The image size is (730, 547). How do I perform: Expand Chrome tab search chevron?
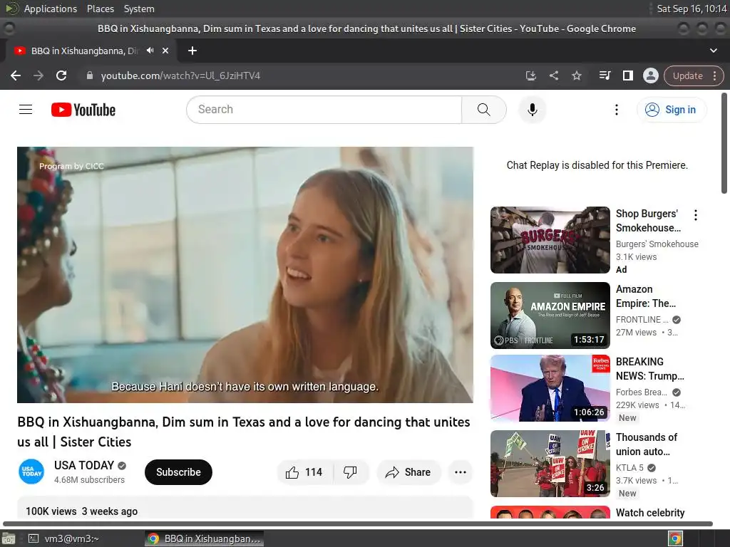713,51
